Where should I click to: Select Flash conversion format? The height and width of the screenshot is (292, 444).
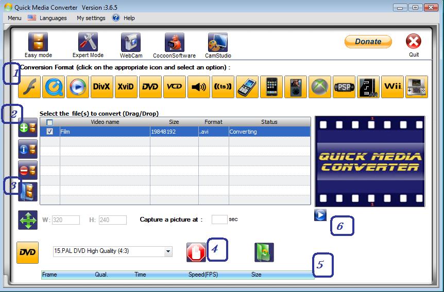29,87
